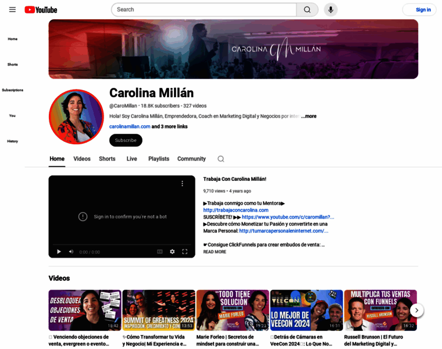Switch to the Videos tab

[82, 159]
